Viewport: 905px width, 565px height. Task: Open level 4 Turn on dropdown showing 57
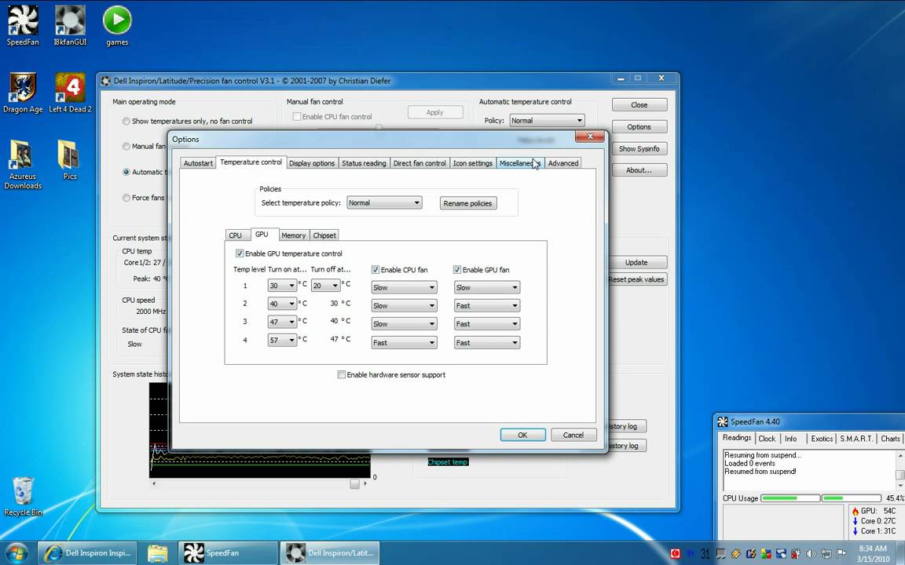click(x=282, y=340)
